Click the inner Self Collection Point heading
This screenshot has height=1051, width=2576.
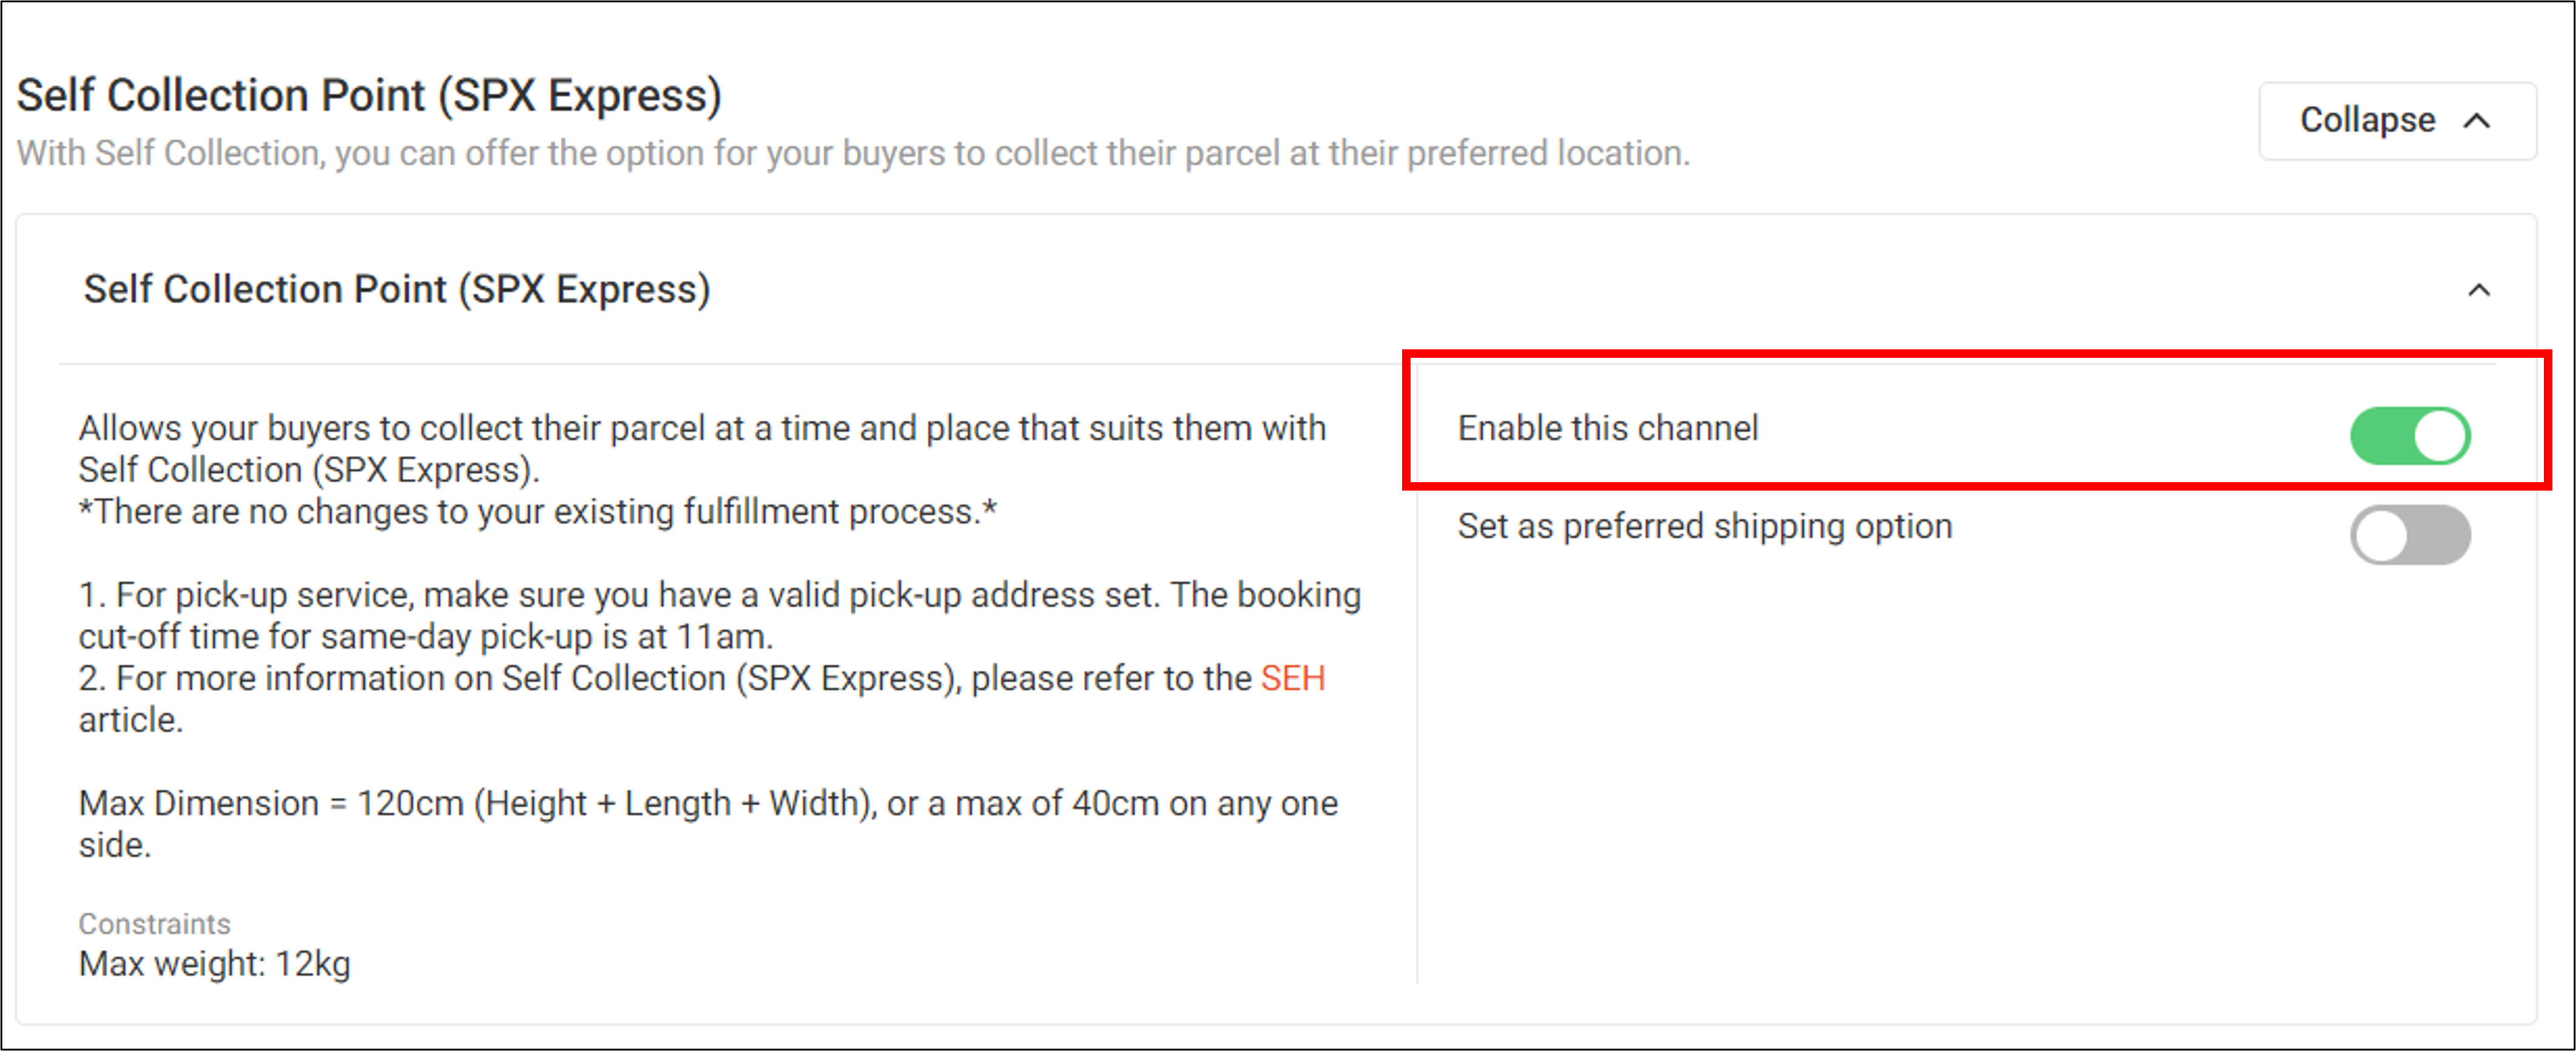(399, 290)
